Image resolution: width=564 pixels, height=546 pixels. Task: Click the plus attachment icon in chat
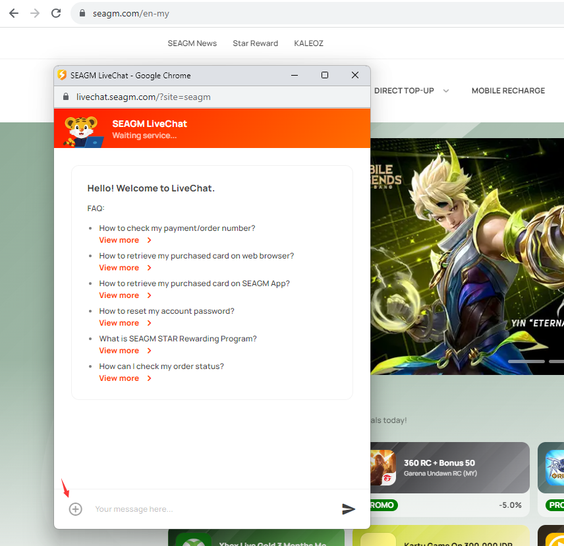[x=76, y=509]
